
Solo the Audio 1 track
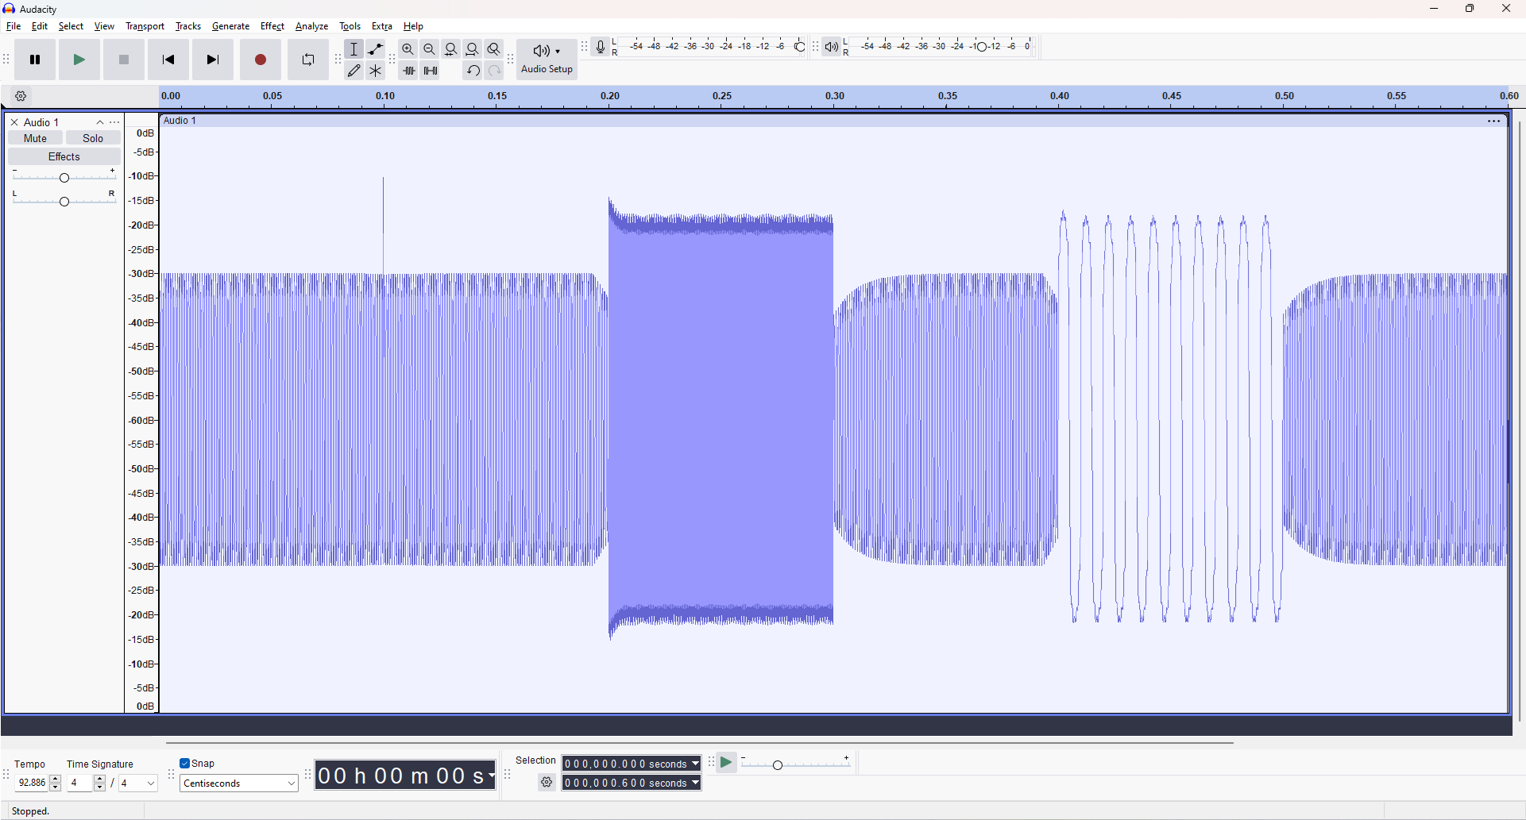[93, 137]
